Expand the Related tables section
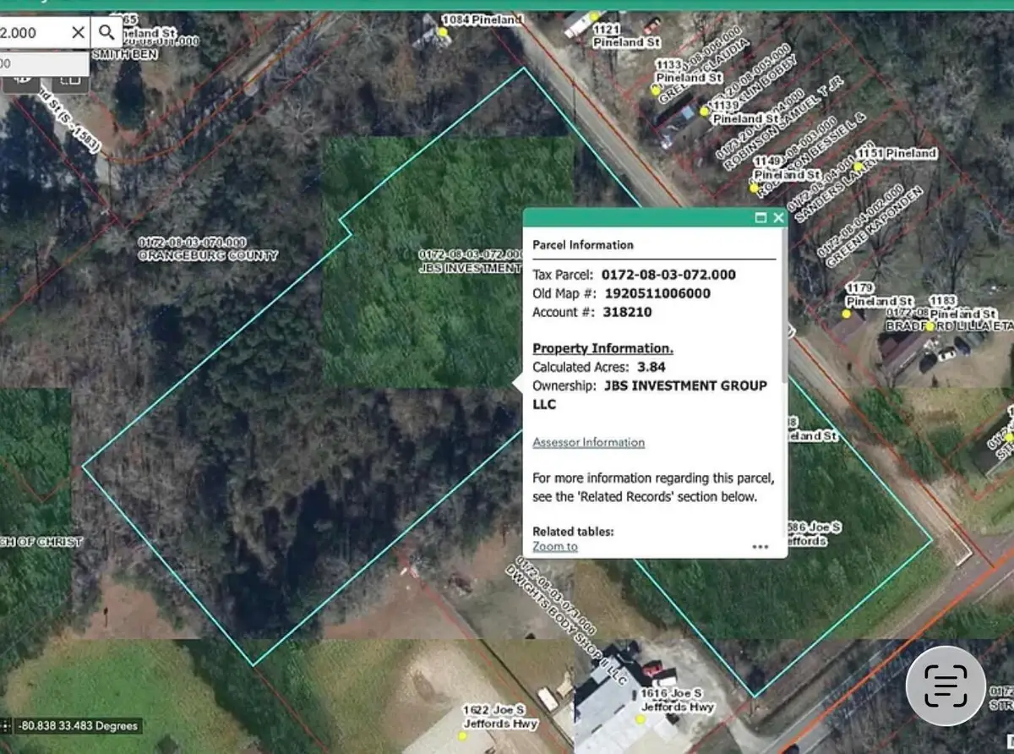 coord(573,531)
